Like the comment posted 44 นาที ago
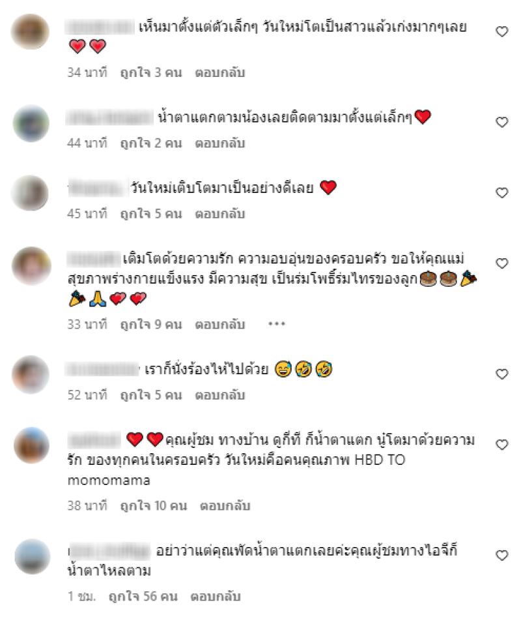This screenshot has height=624, width=521. [x=502, y=122]
